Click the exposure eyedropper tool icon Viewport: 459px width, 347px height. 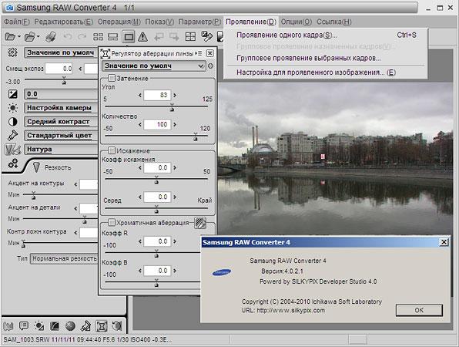[x=207, y=36]
